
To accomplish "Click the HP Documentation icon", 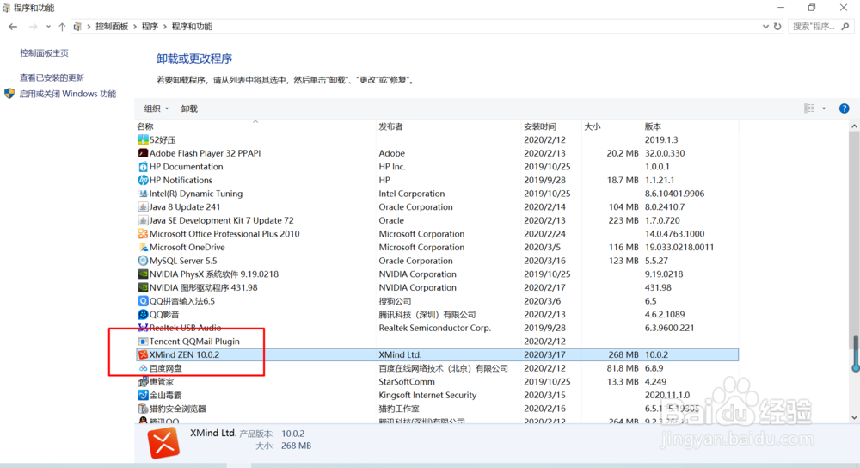I will coord(143,167).
